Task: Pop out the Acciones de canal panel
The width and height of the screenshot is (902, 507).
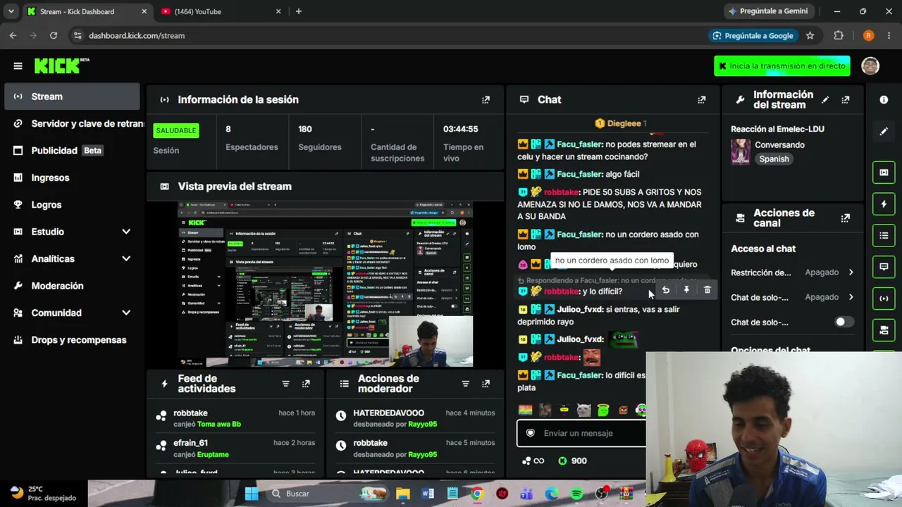Action: [x=845, y=218]
